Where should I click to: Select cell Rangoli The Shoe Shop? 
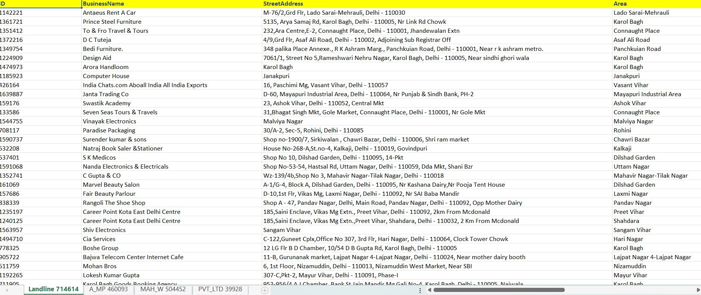pos(171,203)
